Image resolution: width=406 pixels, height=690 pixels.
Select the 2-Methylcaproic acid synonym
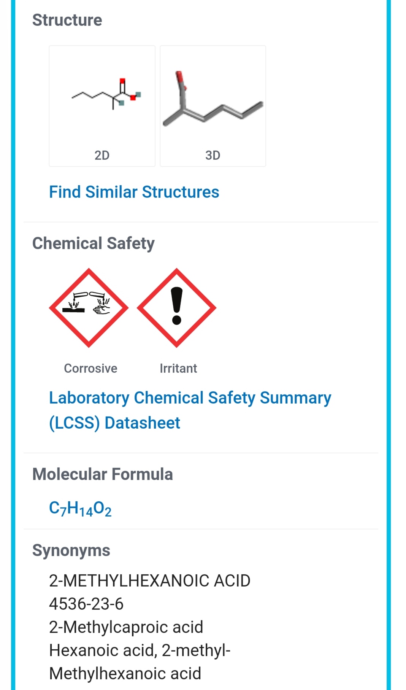click(126, 627)
